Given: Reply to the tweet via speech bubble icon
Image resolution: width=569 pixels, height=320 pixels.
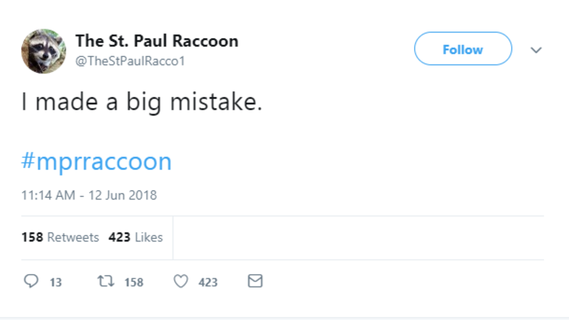Looking at the screenshot, I should tap(31, 282).
